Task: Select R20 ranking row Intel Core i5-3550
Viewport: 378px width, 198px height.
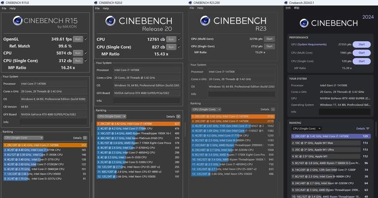Action: click(x=139, y=157)
